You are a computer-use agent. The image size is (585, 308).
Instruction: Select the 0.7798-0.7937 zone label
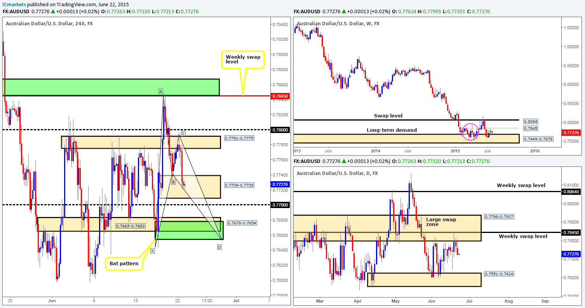pos(500,217)
